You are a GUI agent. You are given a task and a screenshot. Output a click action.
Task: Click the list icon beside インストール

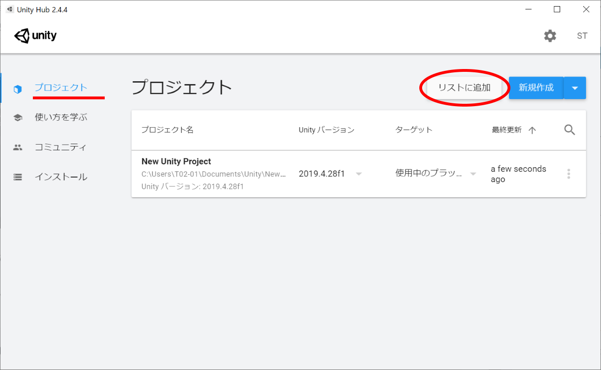tap(18, 177)
